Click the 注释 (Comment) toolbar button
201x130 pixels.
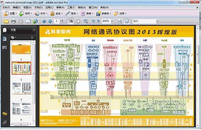click(x=120, y=13)
